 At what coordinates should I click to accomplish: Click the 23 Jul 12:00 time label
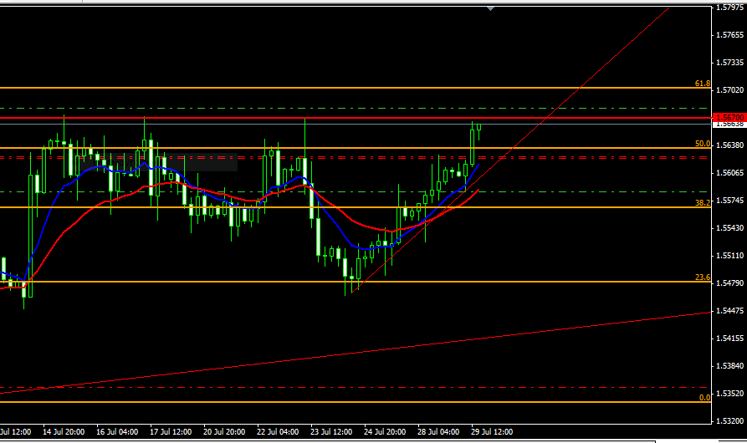[331, 432]
